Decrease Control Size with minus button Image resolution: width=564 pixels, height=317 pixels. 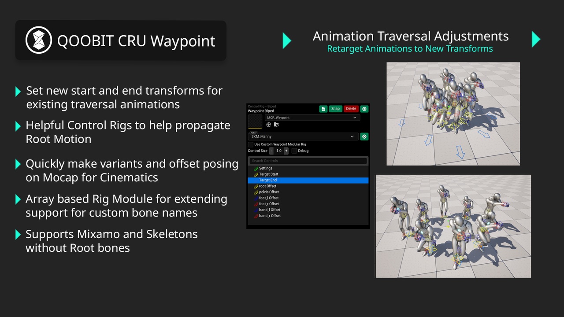[271, 151]
